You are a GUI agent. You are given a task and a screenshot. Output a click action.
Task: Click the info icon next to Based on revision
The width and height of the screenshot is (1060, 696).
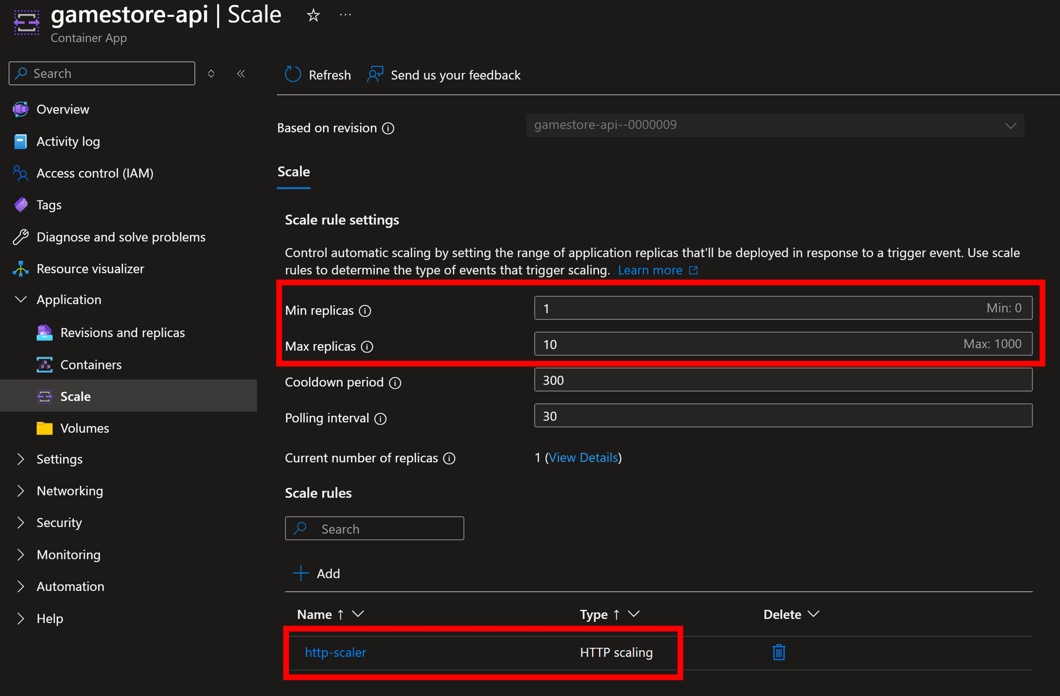(x=388, y=128)
